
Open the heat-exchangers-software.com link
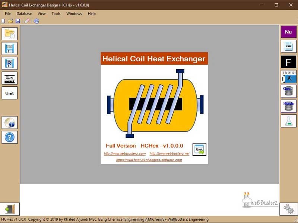click(x=149, y=160)
